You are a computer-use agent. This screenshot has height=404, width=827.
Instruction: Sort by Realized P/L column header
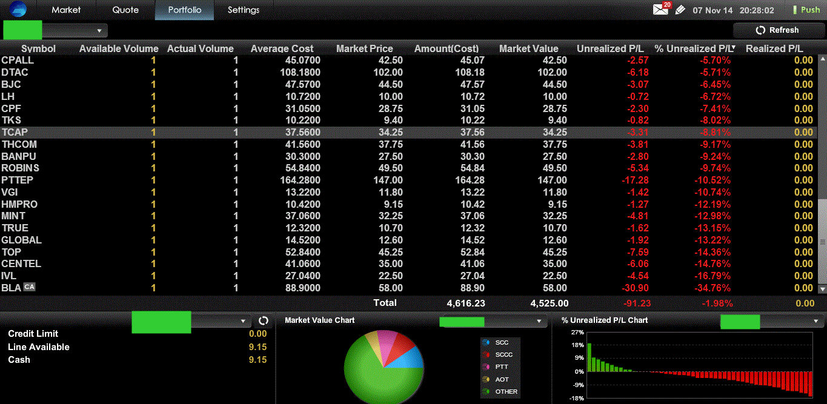[774, 48]
